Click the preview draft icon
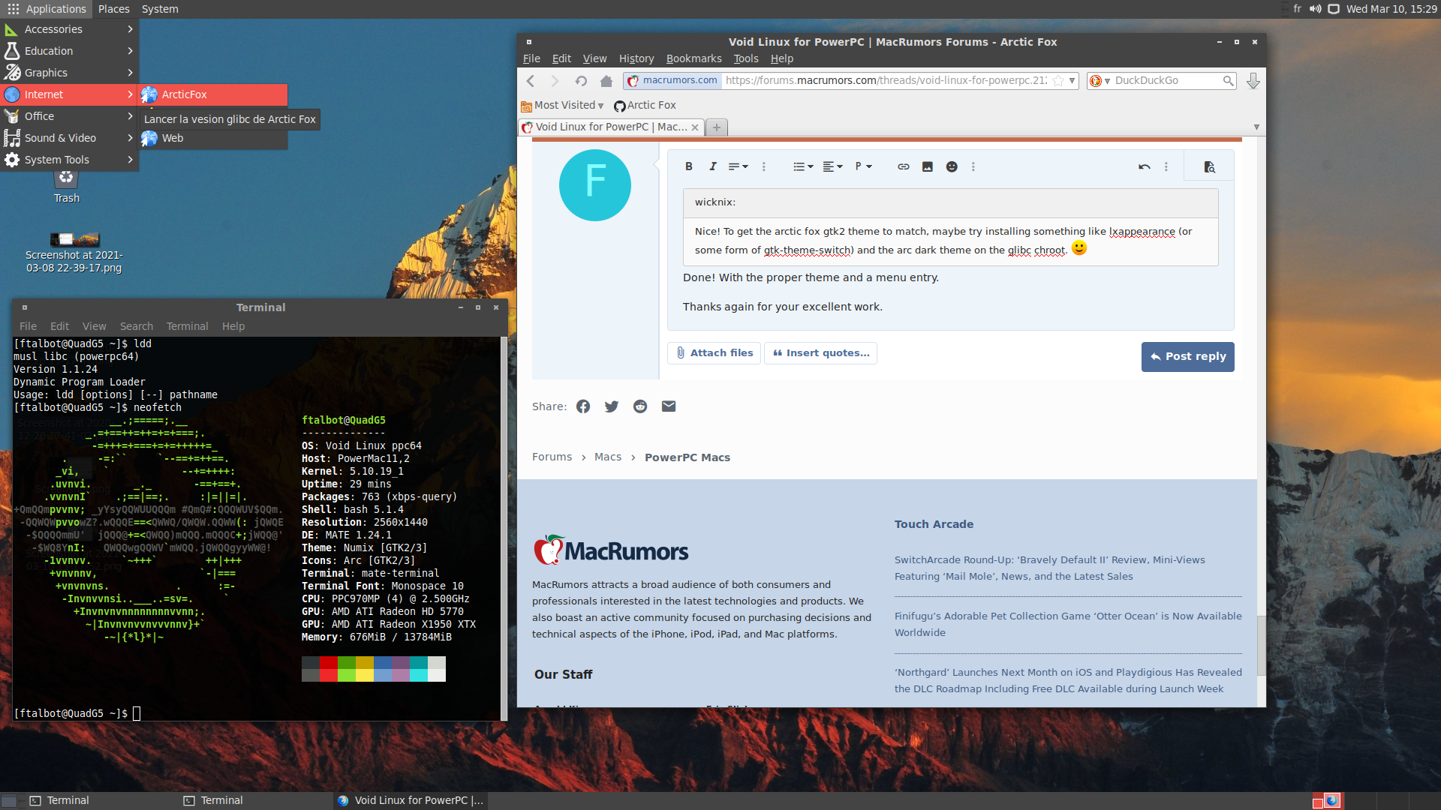Screen dimensions: 1441x810 click(x=1208, y=166)
